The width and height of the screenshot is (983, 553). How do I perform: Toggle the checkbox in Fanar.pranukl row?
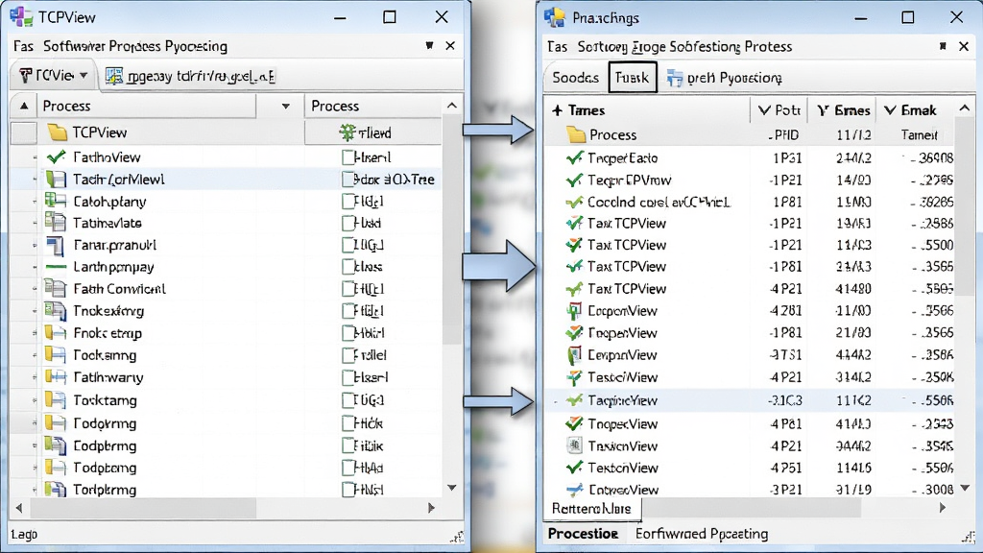tap(348, 245)
